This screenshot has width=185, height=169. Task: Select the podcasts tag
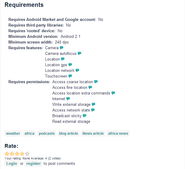(47, 134)
